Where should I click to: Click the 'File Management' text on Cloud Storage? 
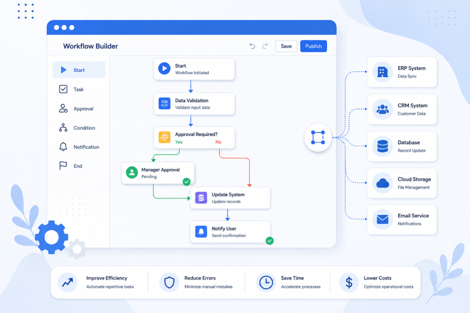point(414,187)
